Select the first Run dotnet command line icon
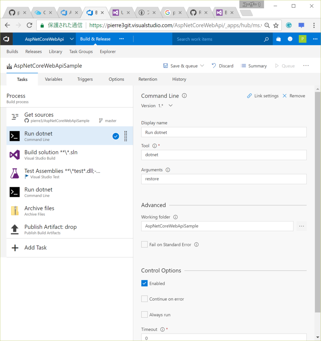Image resolution: width=321 pixels, height=341 pixels. [15, 136]
